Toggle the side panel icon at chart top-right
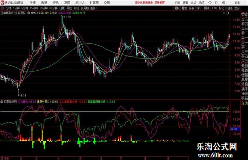The image size is (248, 160). 228,13
